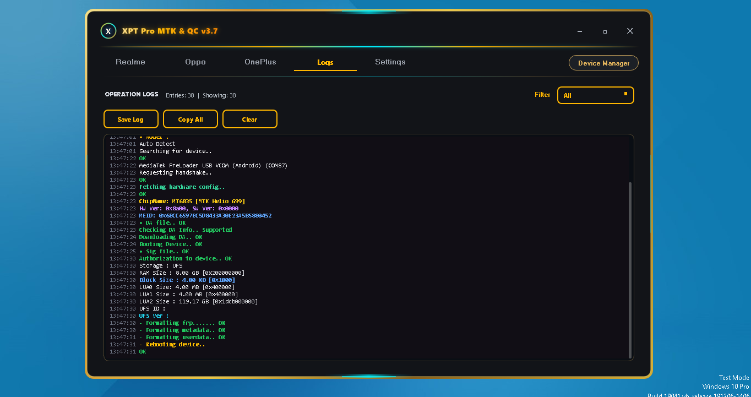Screen dimensions: 751x397
Task: Select the MEID log line
Action: (205, 216)
